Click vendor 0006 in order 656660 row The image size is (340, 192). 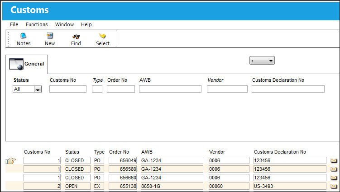tap(229, 178)
